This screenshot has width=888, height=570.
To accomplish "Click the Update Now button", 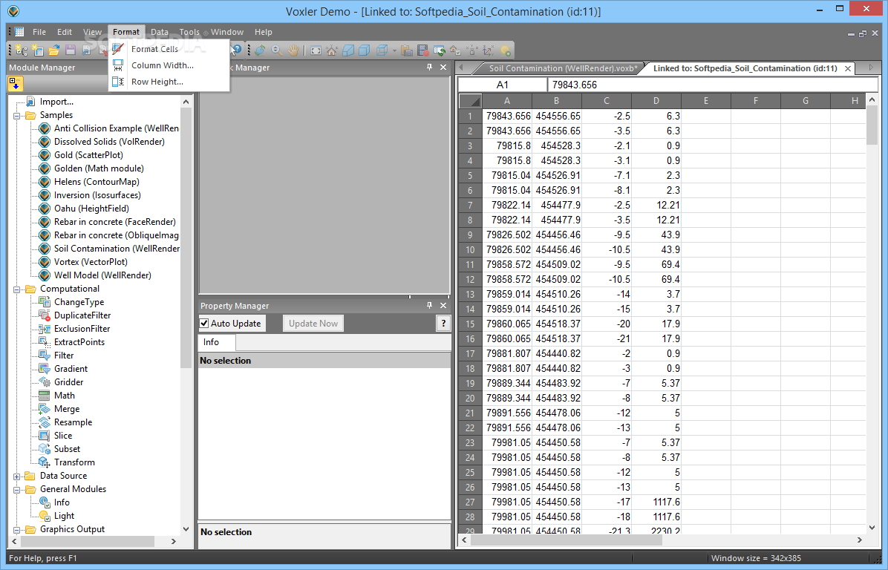I will (313, 323).
